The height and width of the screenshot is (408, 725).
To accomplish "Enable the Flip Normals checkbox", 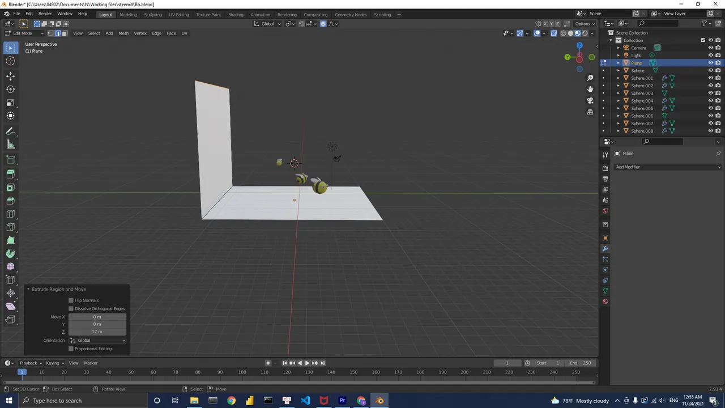I will (71, 300).
